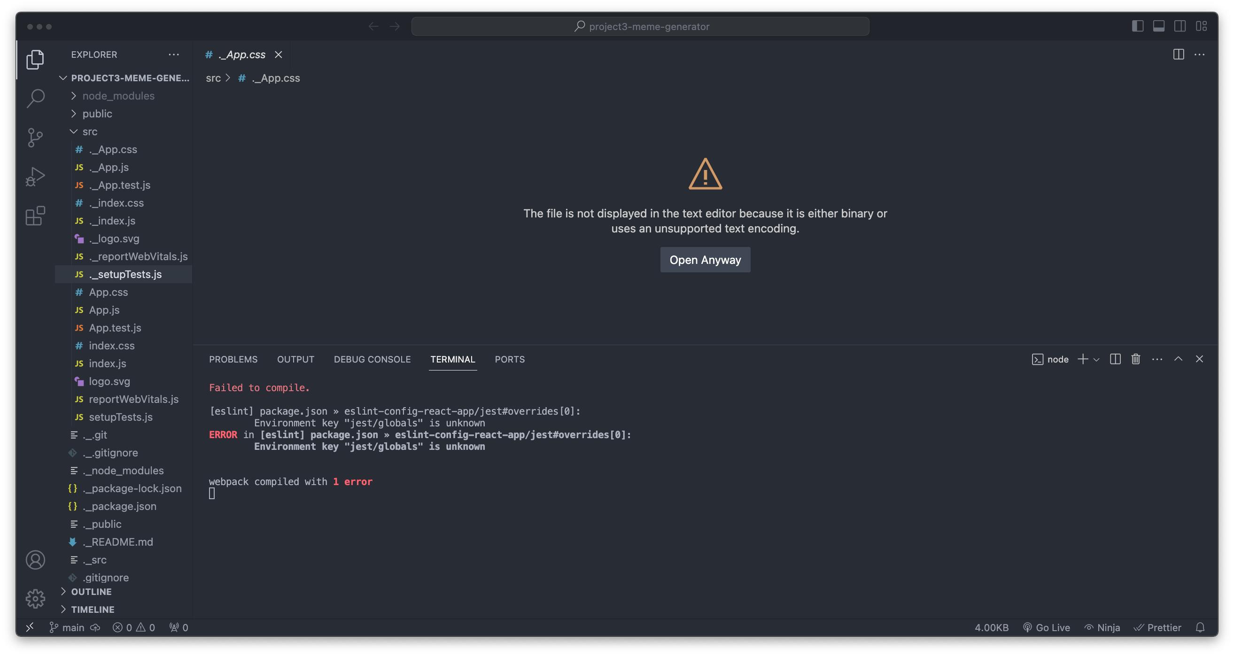1234x656 pixels.
Task: Toggle the bottom panel layout button
Action: [x=1159, y=26]
